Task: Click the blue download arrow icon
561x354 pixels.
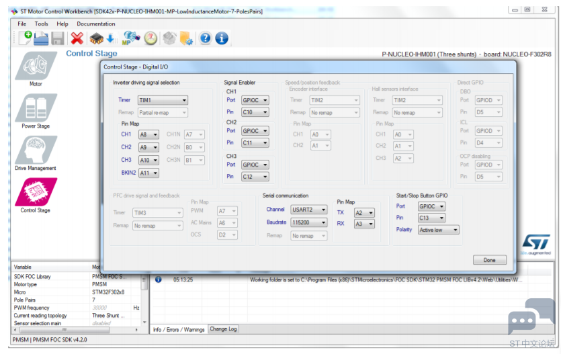Action: (x=112, y=38)
